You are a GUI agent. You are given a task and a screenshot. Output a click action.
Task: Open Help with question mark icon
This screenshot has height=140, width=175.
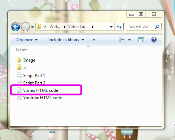click(x=154, y=40)
